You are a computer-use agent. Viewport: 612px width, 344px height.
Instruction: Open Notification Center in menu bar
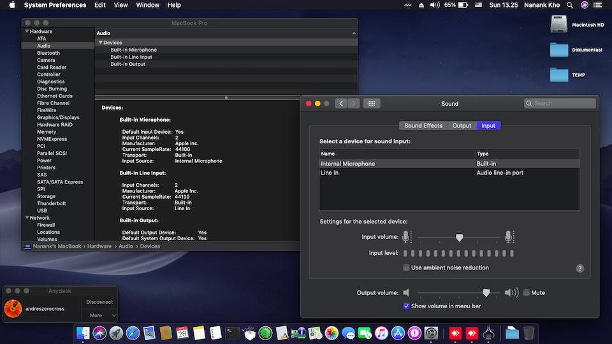[597, 5]
